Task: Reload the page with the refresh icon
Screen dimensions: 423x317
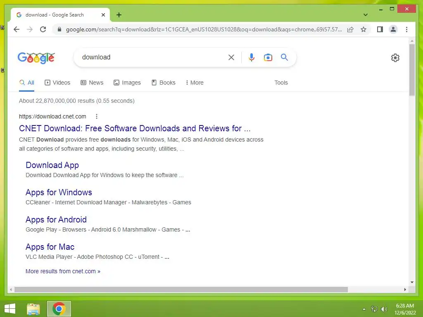Action: (43, 29)
